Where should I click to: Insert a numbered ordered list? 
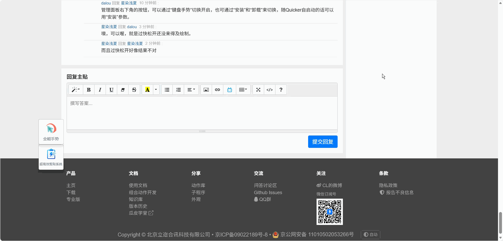click(178, 90)
